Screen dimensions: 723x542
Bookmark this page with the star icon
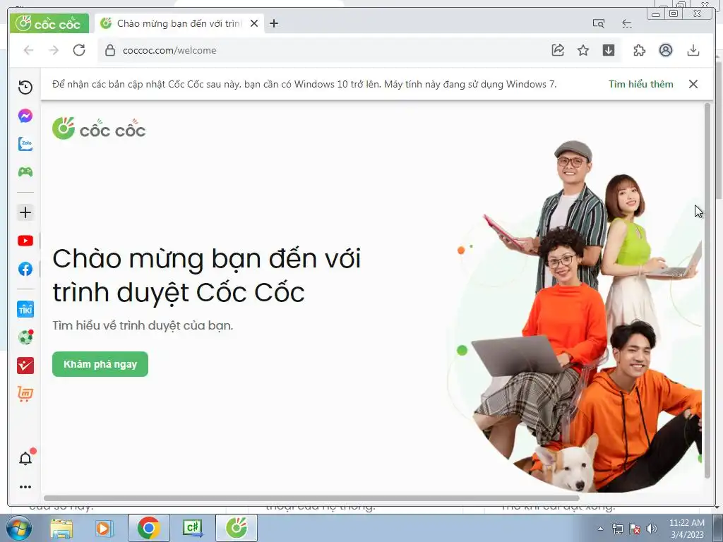(583, 50)
